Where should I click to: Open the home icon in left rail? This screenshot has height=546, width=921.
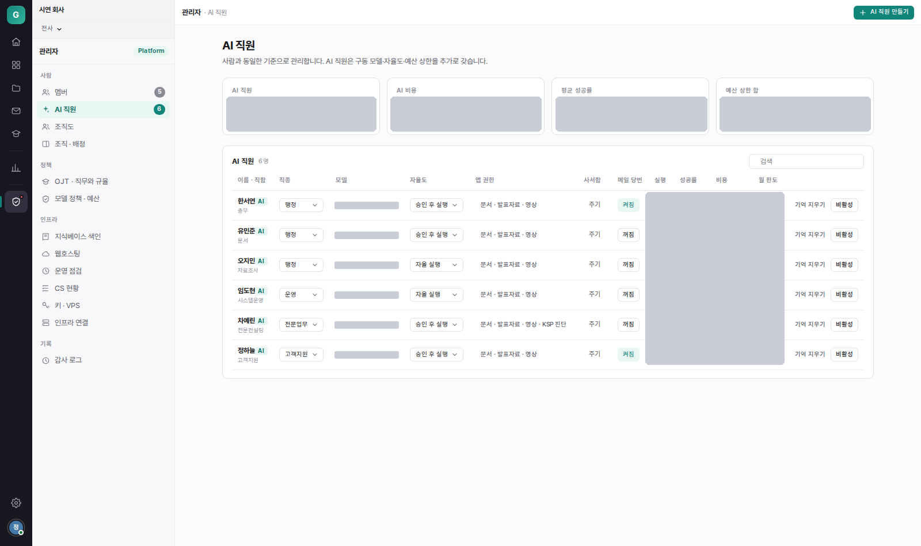click(16, 42)
